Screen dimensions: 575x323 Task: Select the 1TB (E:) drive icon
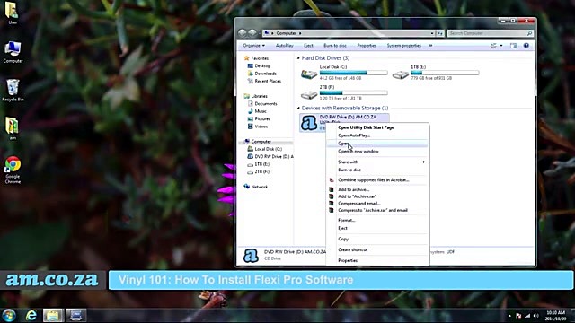click(401, 74)
